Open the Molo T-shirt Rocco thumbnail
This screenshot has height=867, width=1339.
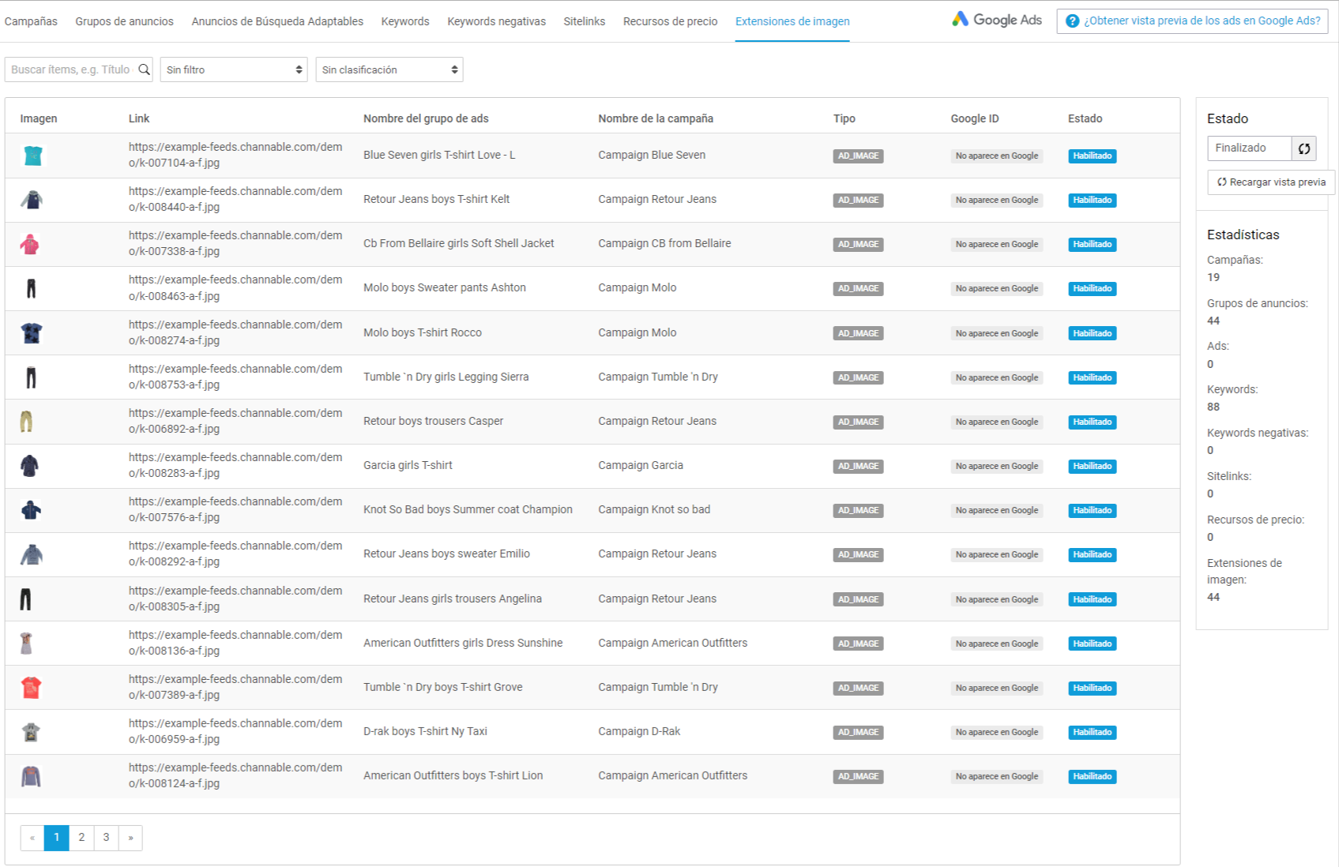(x=32, y=333)
